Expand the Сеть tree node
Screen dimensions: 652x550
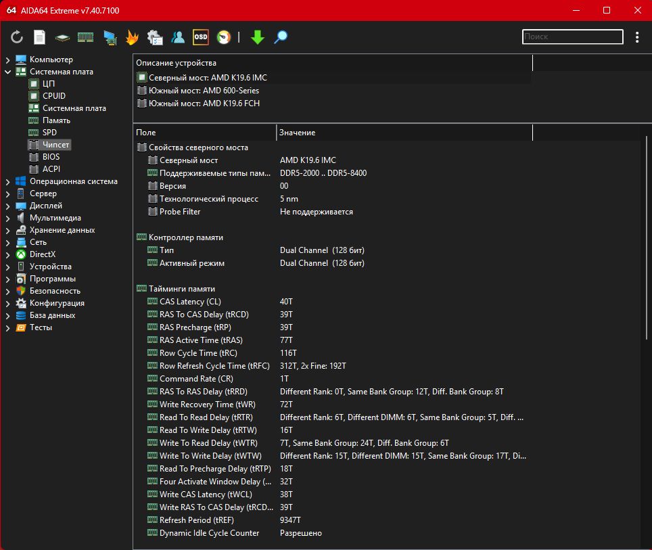pos(7,243)
